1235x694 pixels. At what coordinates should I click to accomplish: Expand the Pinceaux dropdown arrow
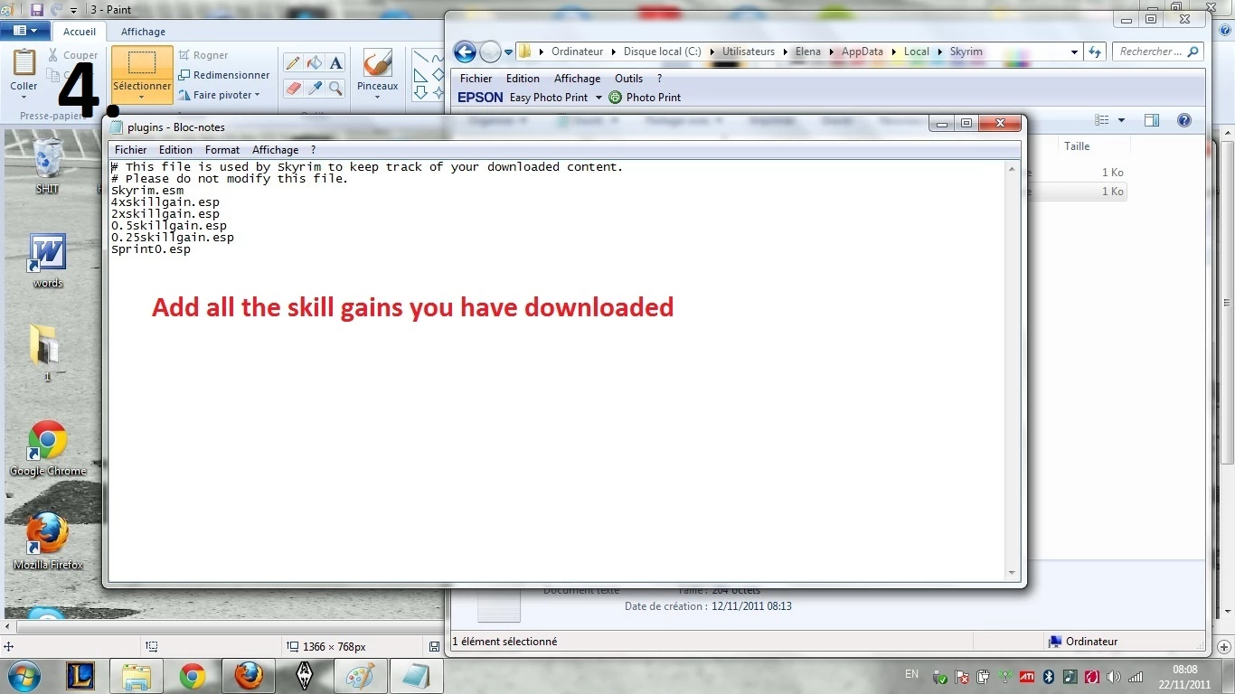click(377, 97)
